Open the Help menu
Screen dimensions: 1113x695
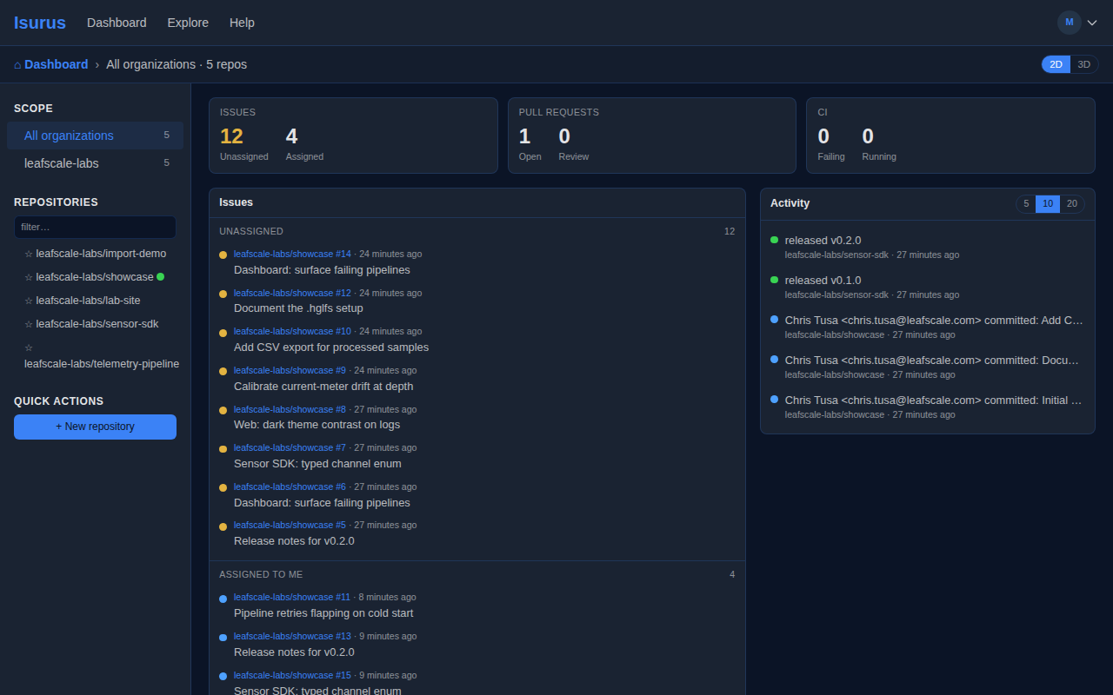pyautogui.click(x=242, y=23)
